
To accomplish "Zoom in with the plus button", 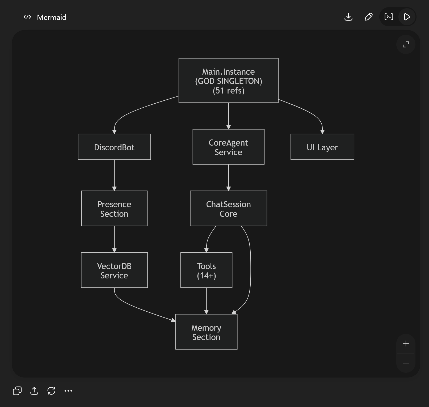I will point(406,344).
